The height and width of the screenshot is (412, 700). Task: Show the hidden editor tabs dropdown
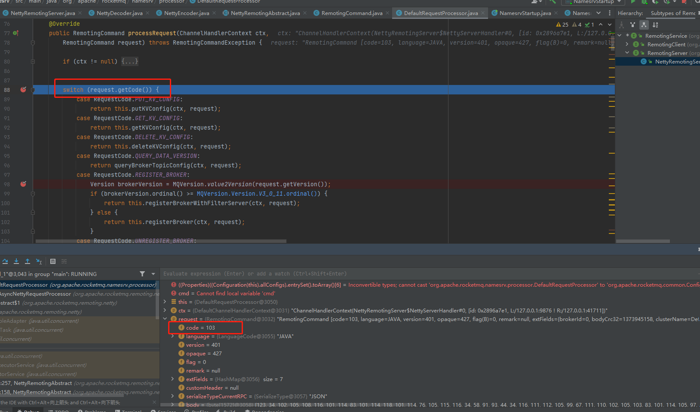pos(599,13)
